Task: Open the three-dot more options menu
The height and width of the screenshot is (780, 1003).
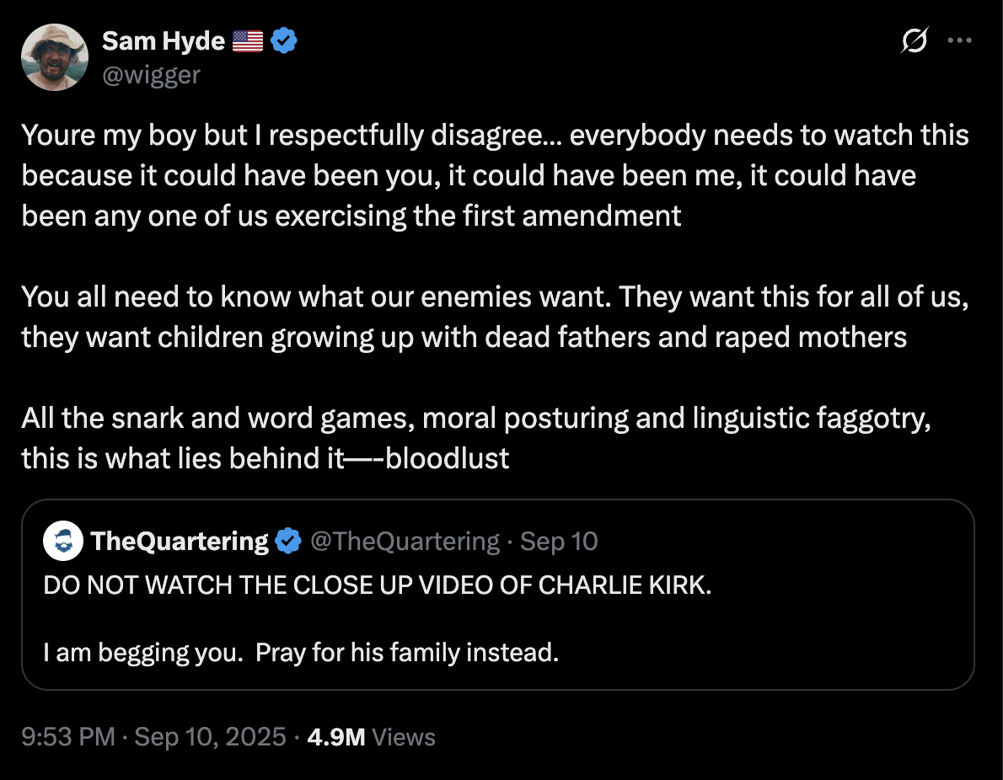Action: tap(959, 40)
